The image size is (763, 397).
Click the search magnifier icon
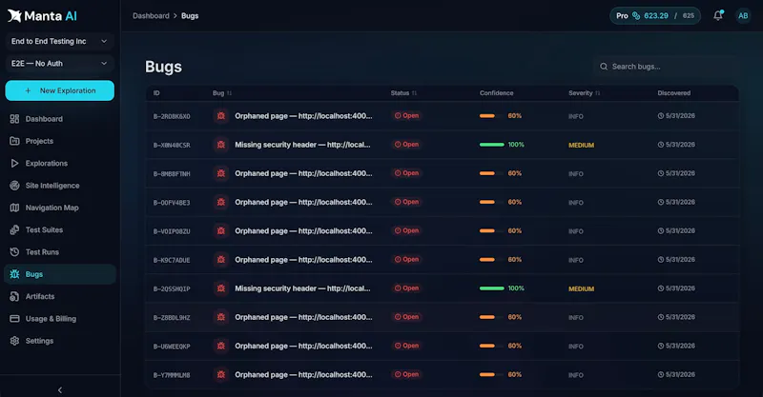(x=604, y=67)
